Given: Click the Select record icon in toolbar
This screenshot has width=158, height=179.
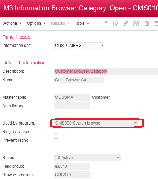Looking at the screenshot, I should (115, 23).
